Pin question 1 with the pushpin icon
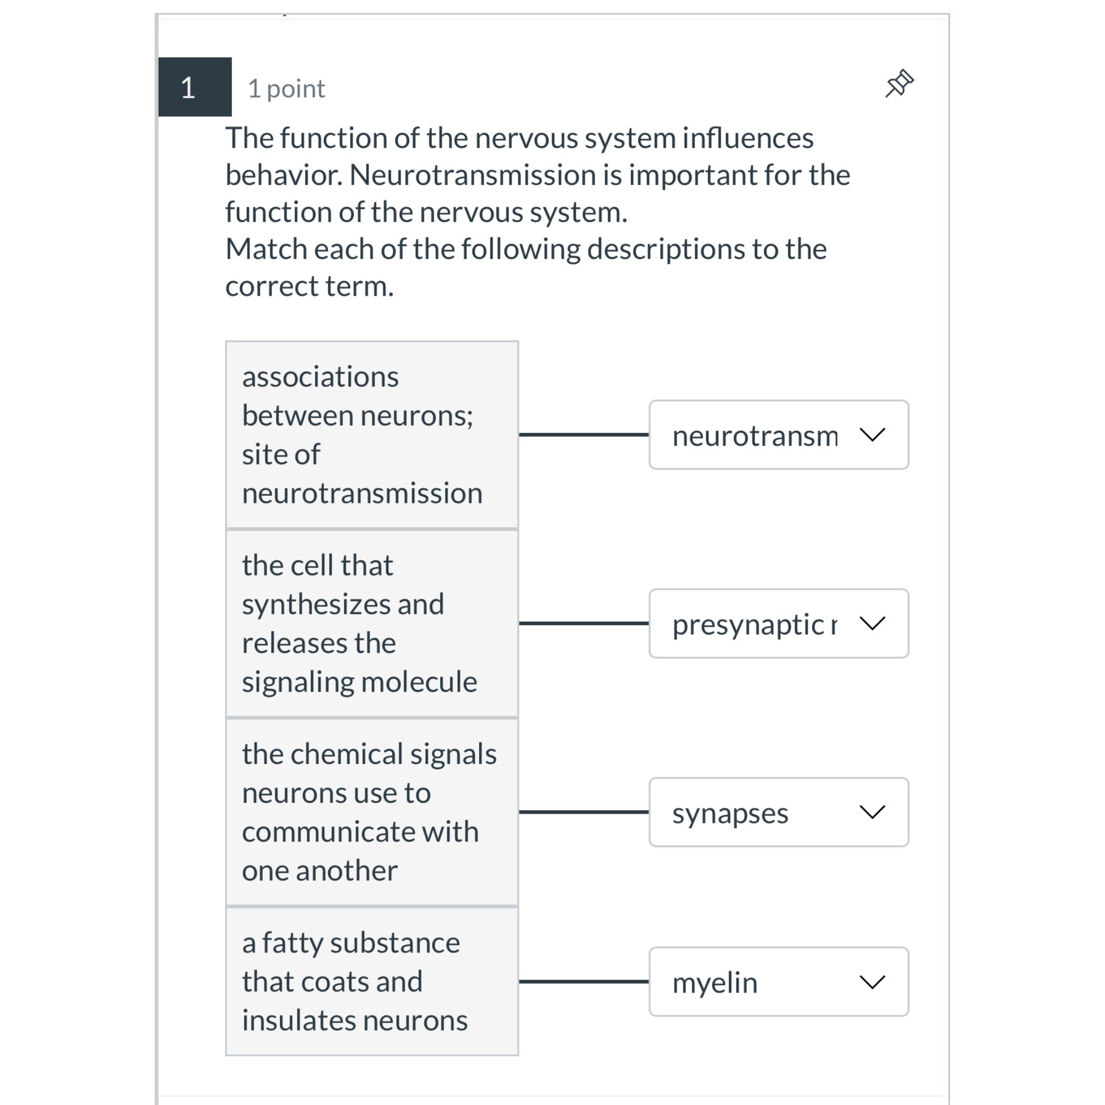 click(899, 84)
